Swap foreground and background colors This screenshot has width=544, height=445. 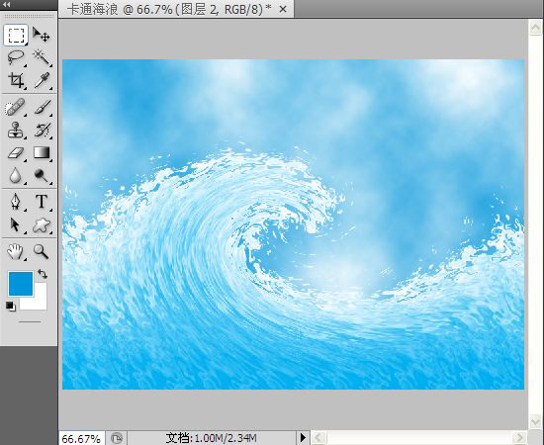pos(43,274)
